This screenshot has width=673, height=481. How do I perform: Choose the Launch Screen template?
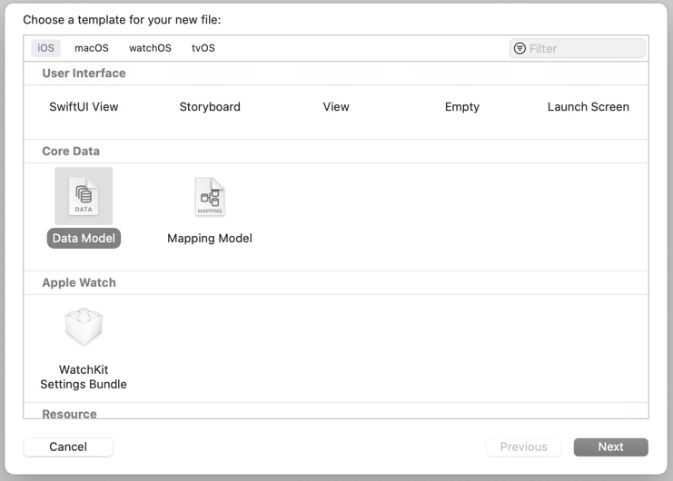588,106
